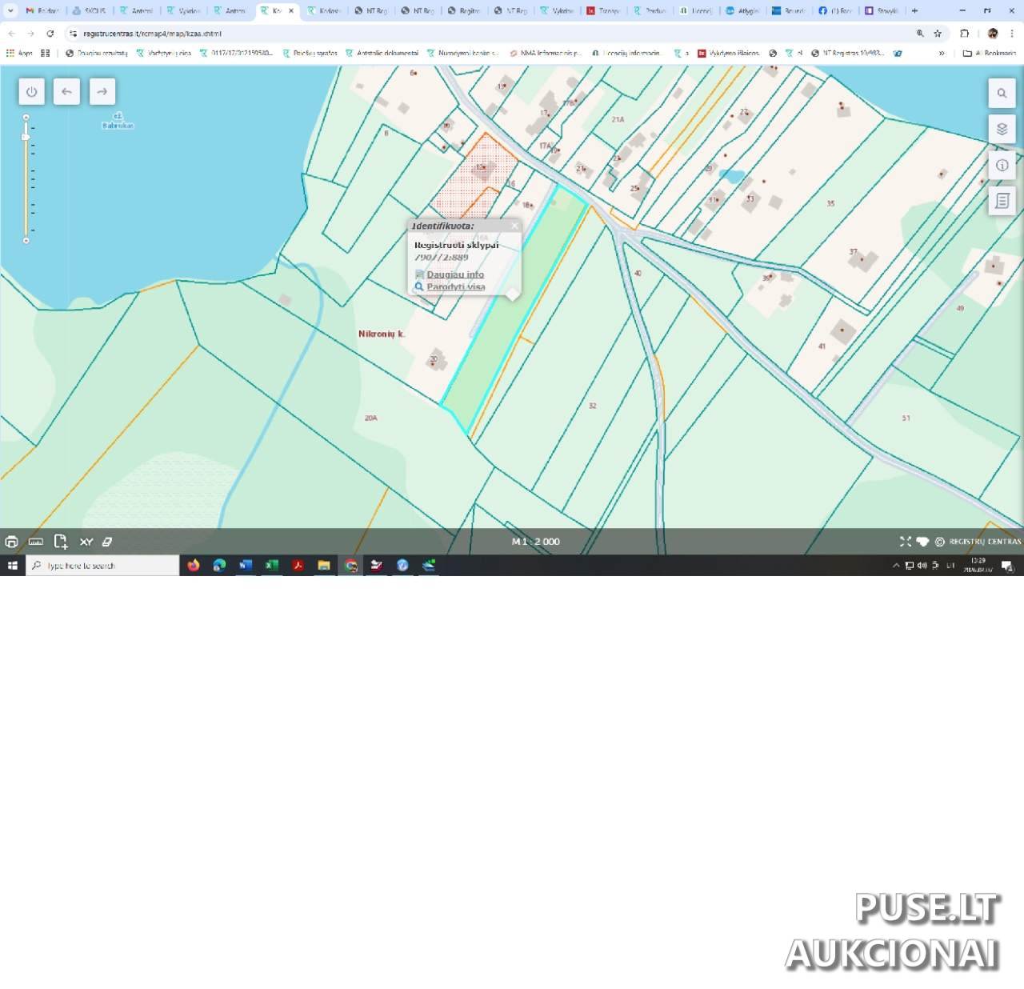Go to the next map view

(102, 92)
